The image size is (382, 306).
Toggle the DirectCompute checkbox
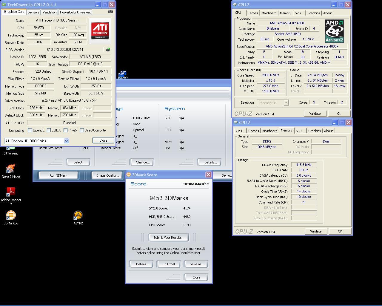click(x=82, y=130)
